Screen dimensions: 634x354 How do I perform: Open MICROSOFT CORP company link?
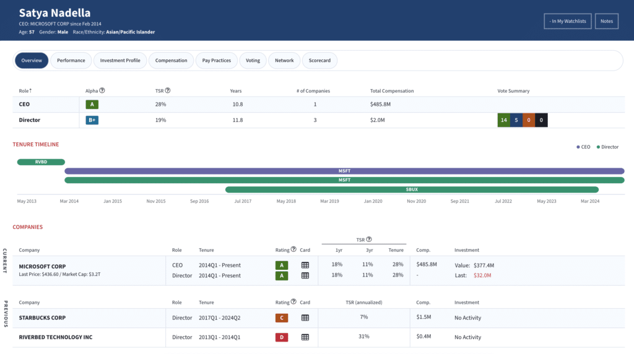(x=42, y=266)
